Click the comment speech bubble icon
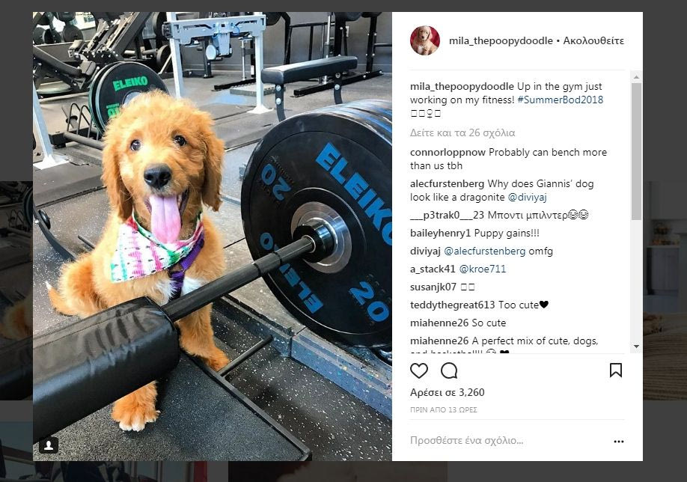 (449, 370)
